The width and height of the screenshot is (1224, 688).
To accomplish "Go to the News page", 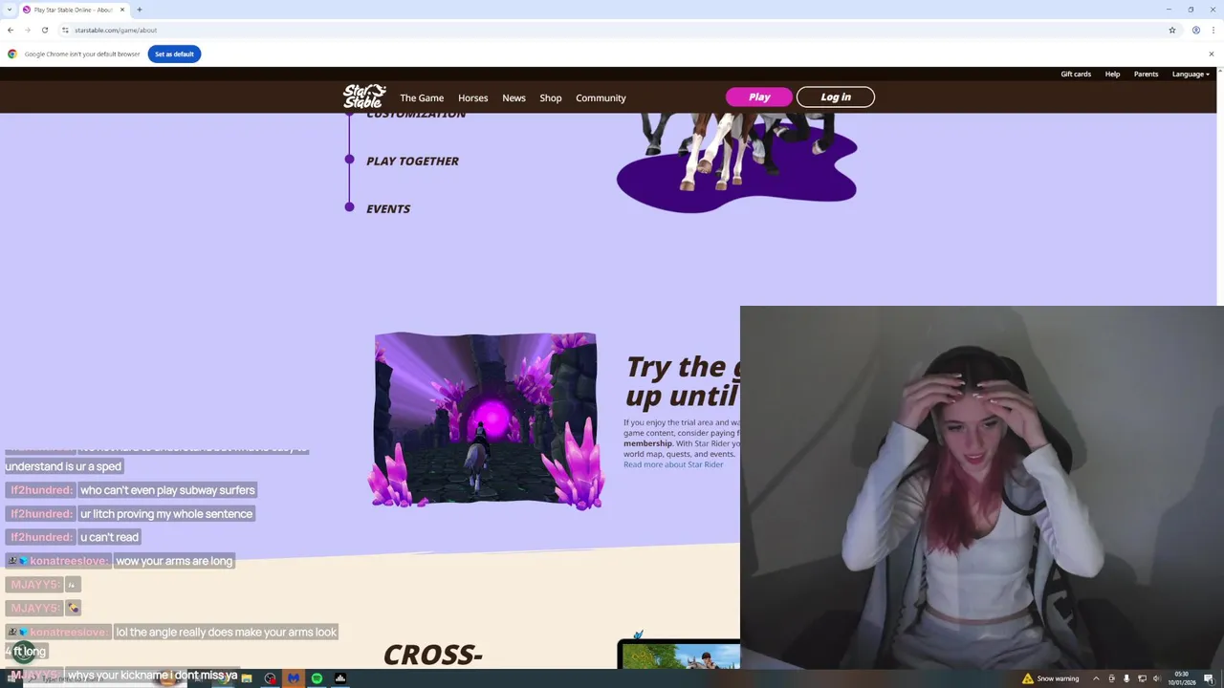I will click(514, 97).
